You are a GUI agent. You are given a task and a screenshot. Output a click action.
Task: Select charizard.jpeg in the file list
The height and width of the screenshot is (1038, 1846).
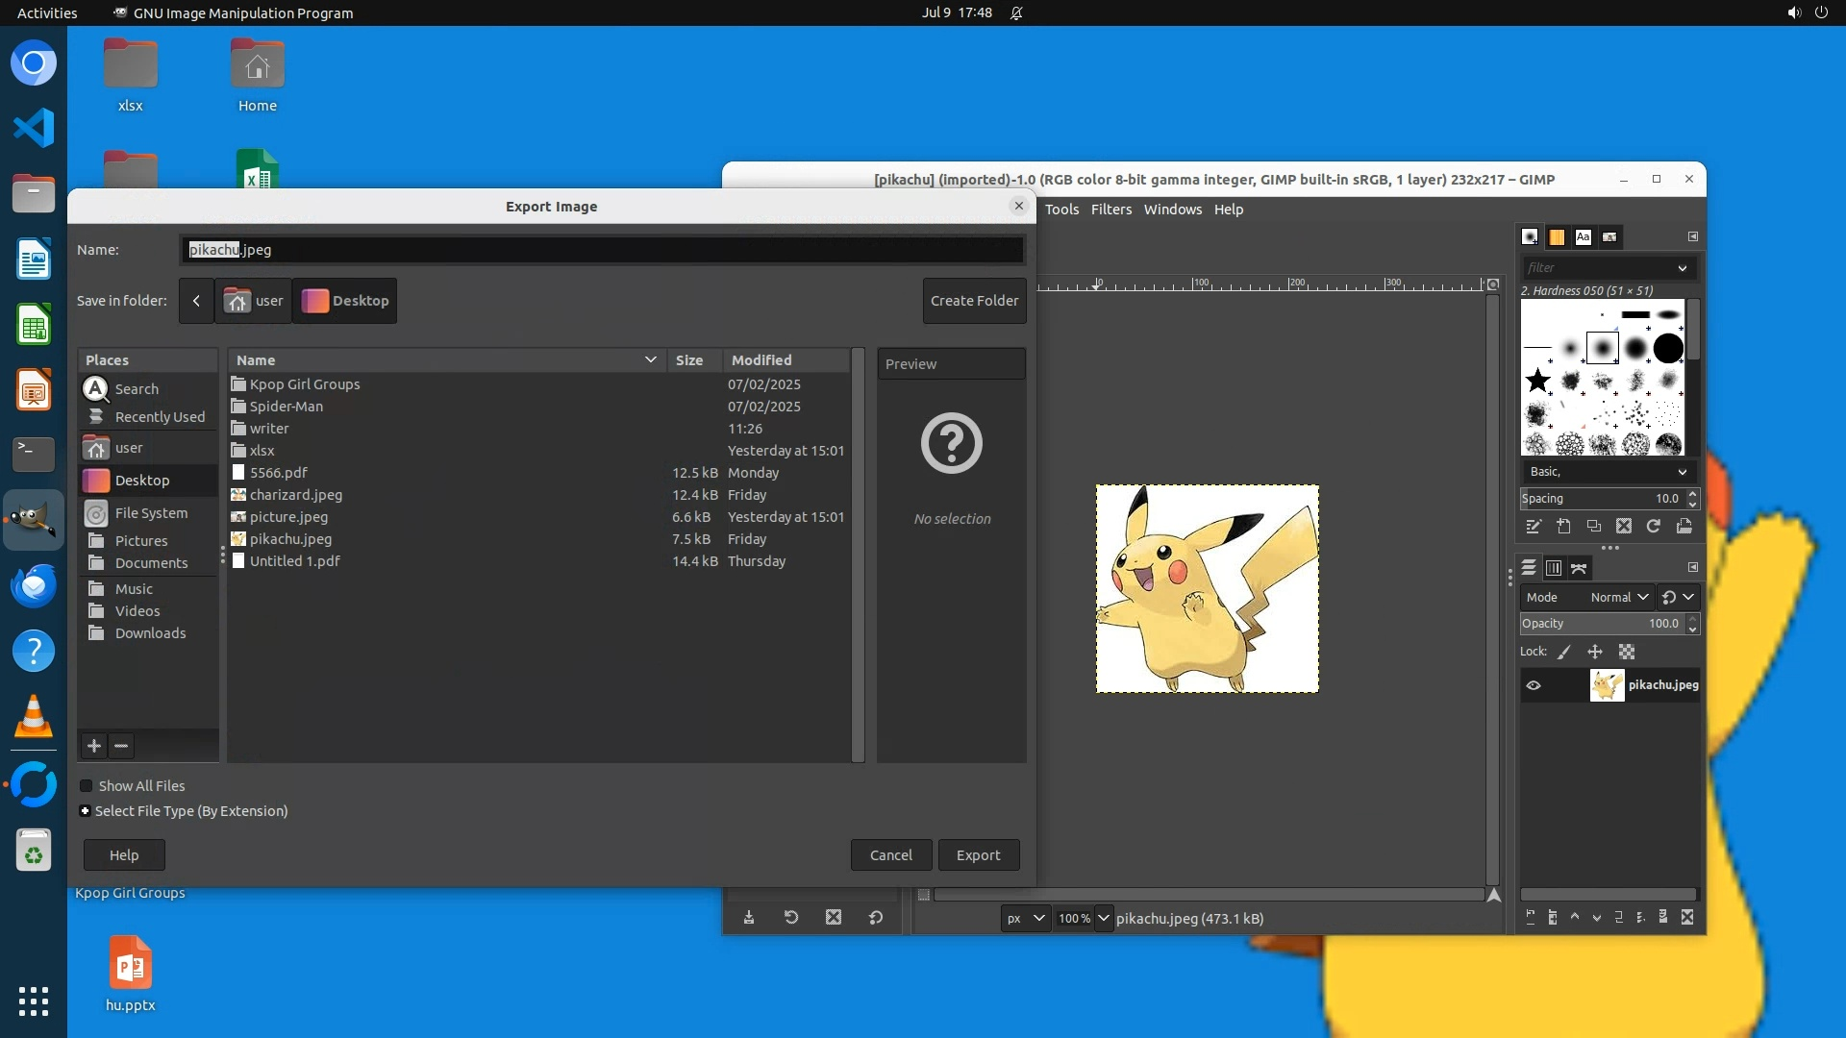coord(295,494)
